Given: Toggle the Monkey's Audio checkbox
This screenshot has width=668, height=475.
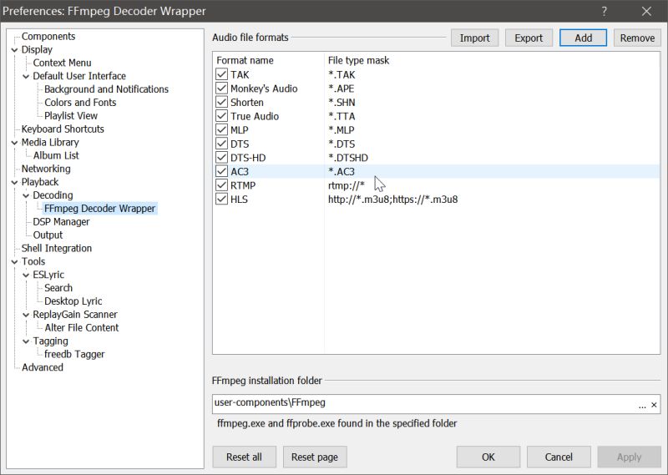Looking at the screenshot, I should [221, 88].
